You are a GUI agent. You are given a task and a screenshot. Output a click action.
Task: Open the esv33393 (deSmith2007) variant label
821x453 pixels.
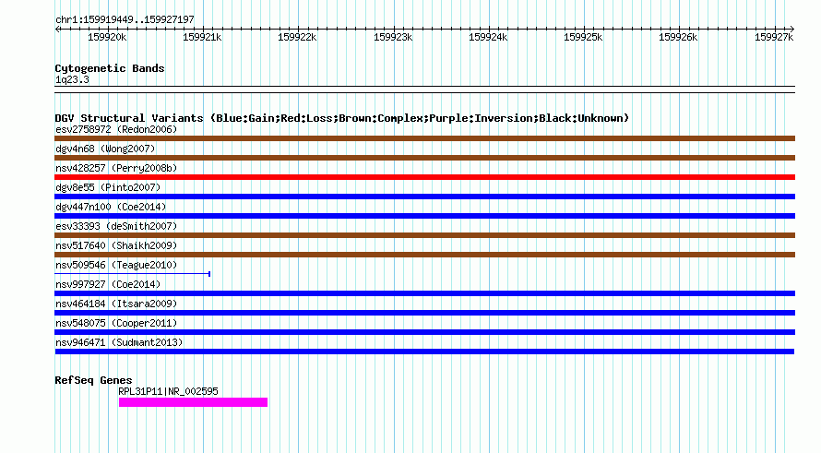pyautogui.click(x=116, y=226)
